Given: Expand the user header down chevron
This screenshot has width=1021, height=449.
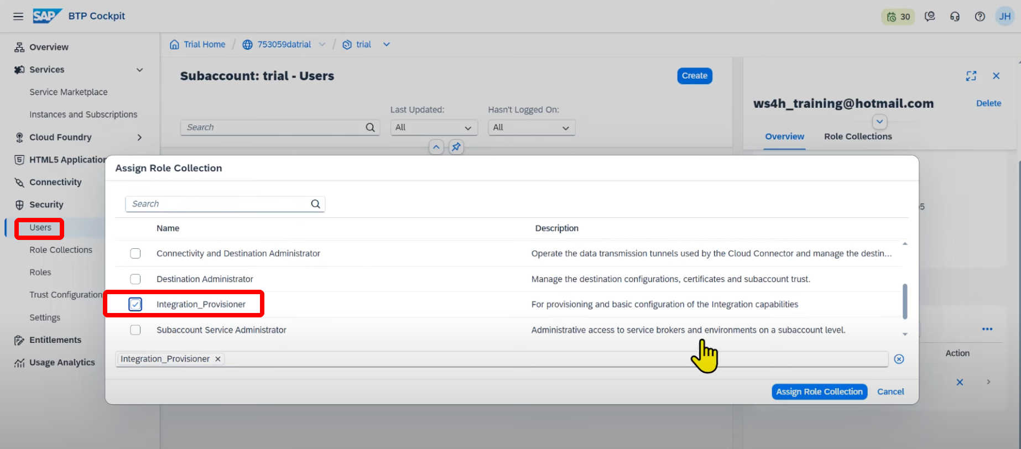Looking at the screenshot, I should point(879,122).
